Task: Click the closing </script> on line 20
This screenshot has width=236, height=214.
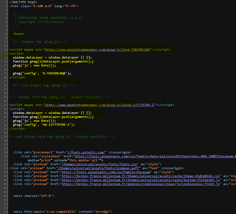Action: click(x=18, y=77)
